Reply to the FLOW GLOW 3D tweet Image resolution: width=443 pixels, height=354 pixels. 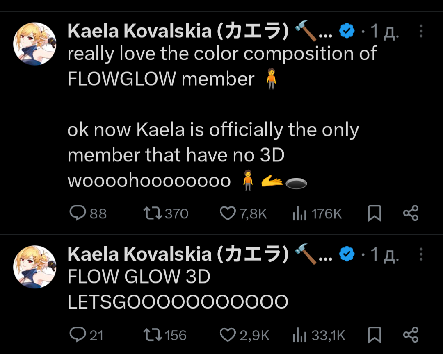coord(78,335)
